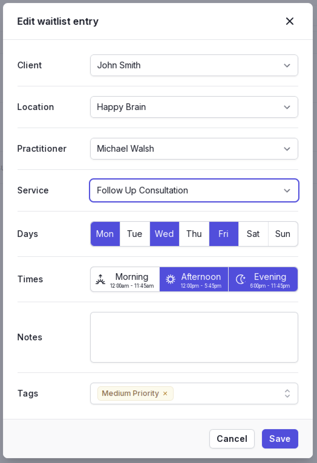Click the moon icon in Evening option
Image resolution: width=317 pixels, height=463 pixels.
point(240,279)
